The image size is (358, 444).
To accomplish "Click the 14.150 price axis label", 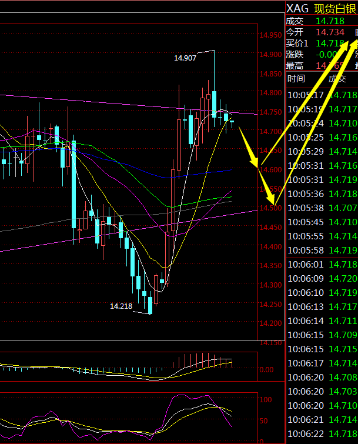I will [x=271, y=343].
